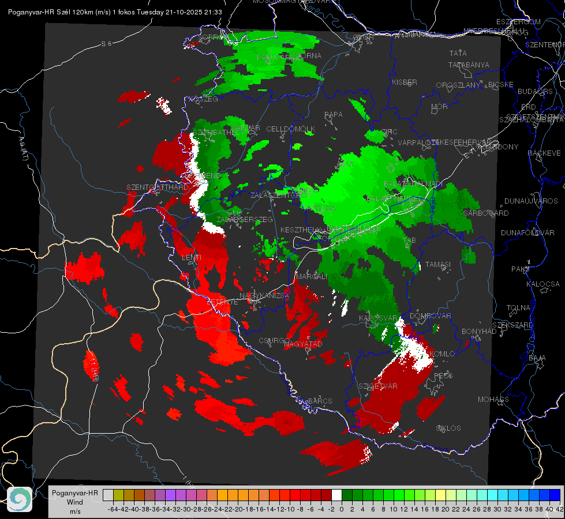Click the BICSKE city label
The width and height of the screenshot is (565, 519).
[501, 85]
